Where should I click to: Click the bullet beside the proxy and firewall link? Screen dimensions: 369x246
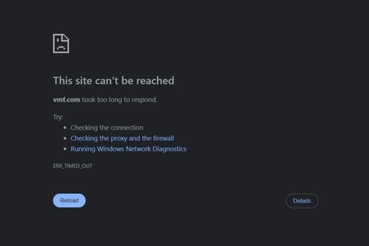pos(65,138)
